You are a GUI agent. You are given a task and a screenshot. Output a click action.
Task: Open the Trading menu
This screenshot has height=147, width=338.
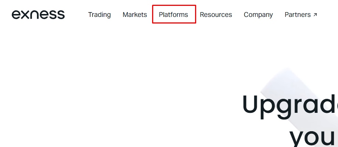[x=99, y=15]
